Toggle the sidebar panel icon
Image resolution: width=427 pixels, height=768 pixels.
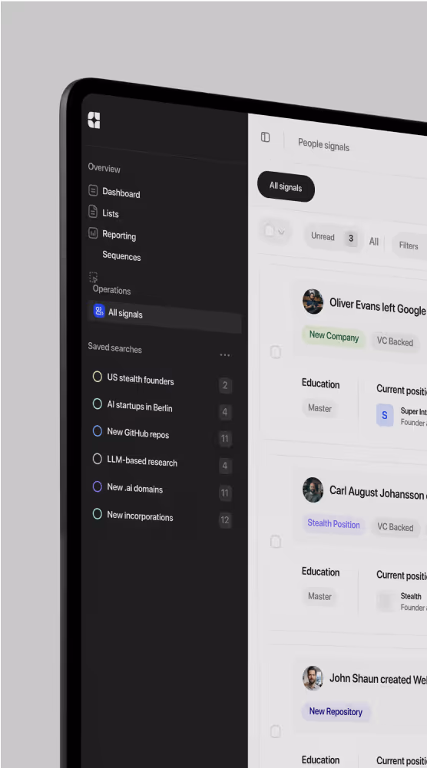click(x=265, y=137)
